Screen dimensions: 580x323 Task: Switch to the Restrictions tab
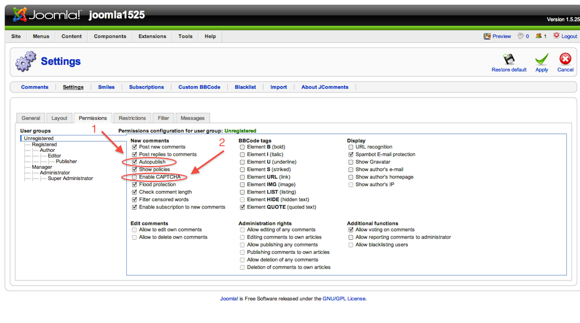[132, 118]
